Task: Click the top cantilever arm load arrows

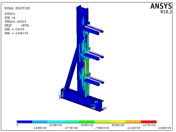Action: [94, 28]
